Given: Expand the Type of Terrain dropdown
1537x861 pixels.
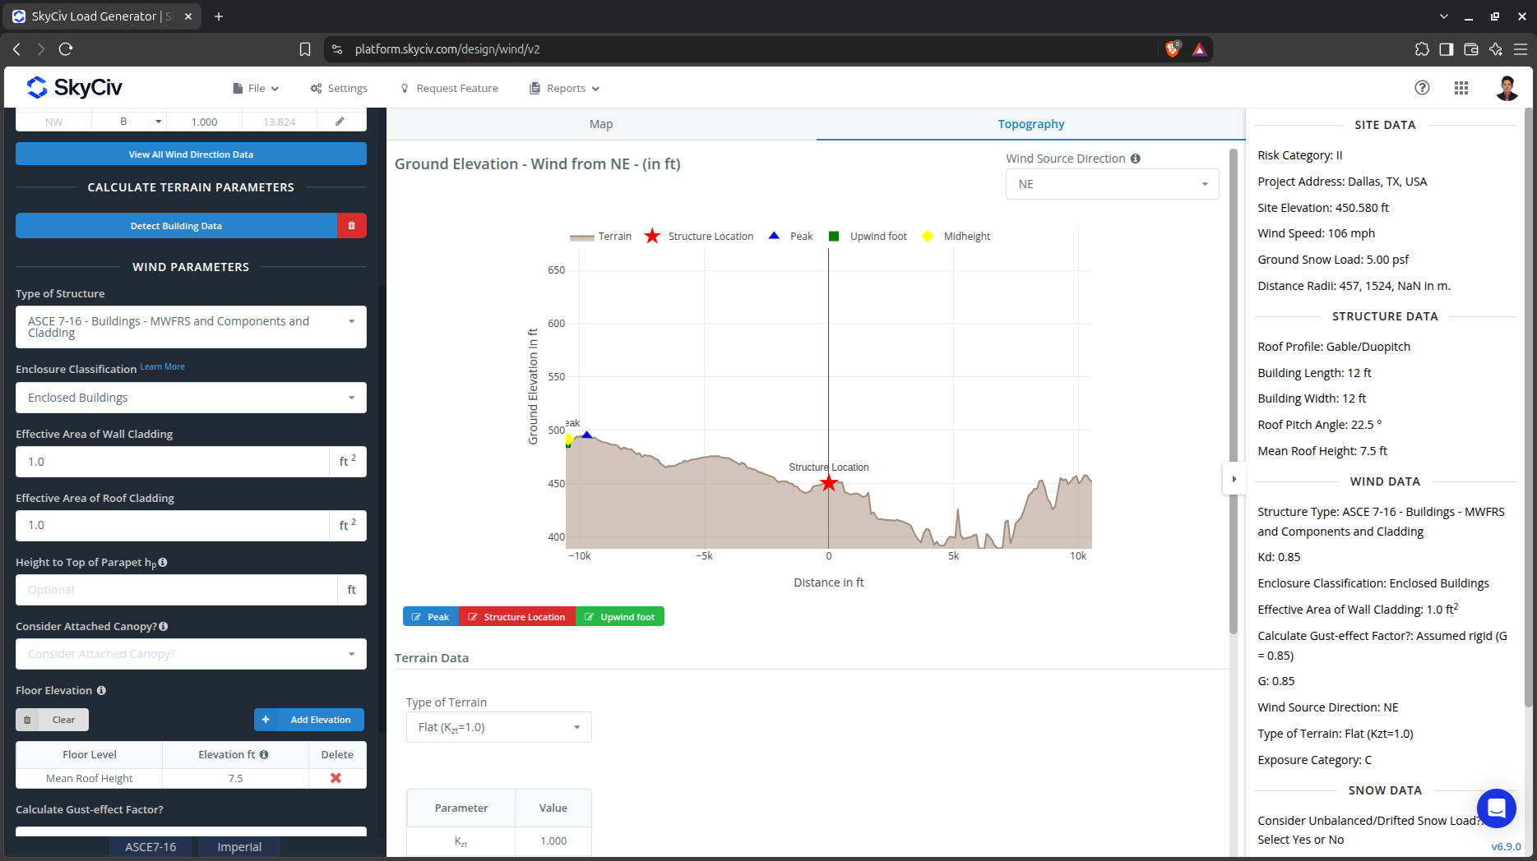Looking at the screenshot, I should 498,727.
